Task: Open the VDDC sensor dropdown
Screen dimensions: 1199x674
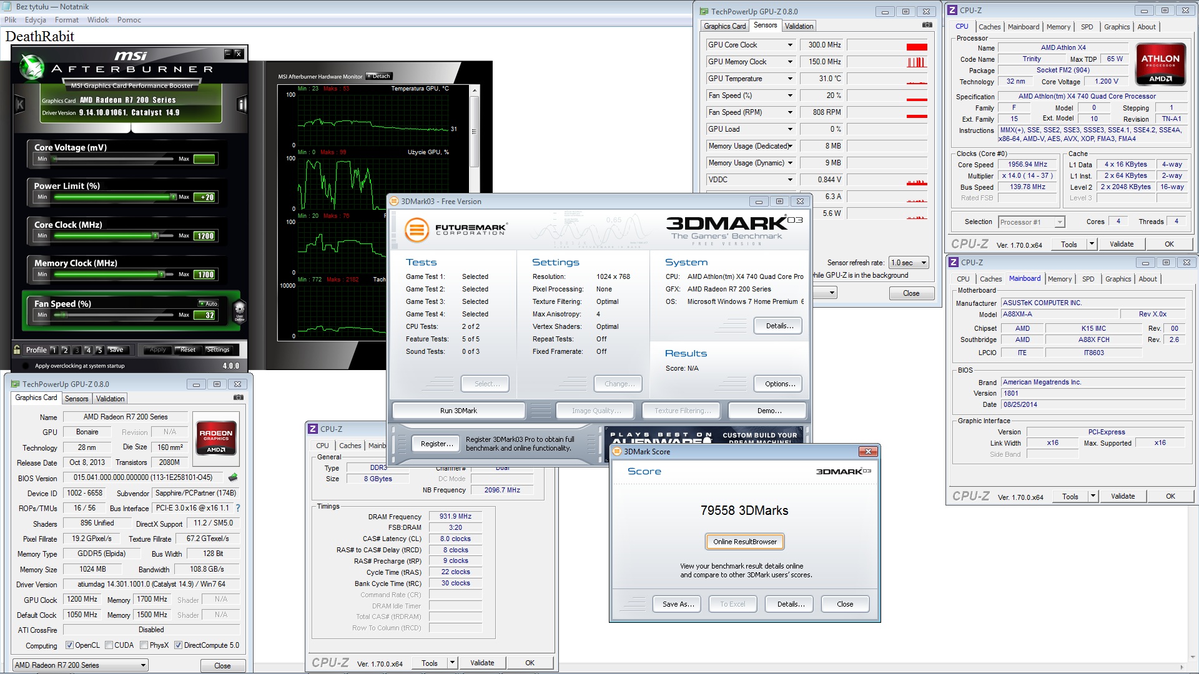Action: pos(790,180)
